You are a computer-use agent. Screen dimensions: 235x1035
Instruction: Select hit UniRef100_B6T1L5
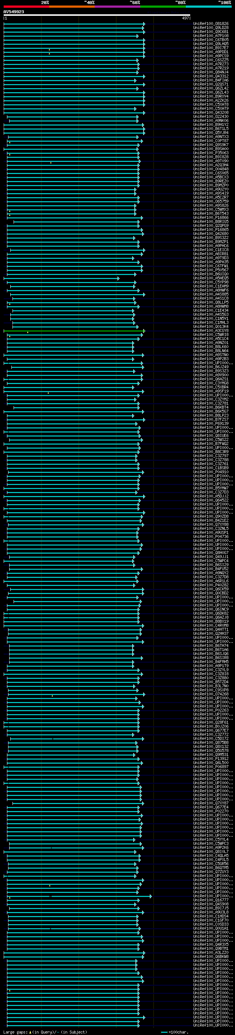[211, 129]
